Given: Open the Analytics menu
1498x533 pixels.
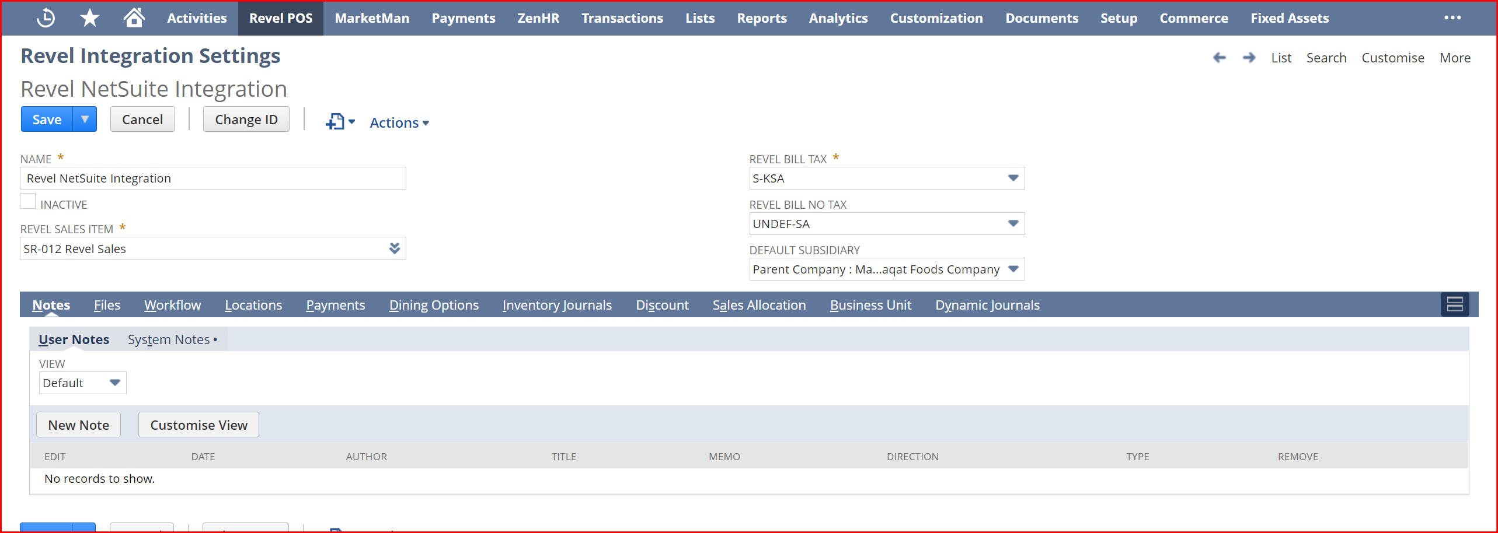Looking at the screenshot, I should pyautogui.click(x=838, y=18).
